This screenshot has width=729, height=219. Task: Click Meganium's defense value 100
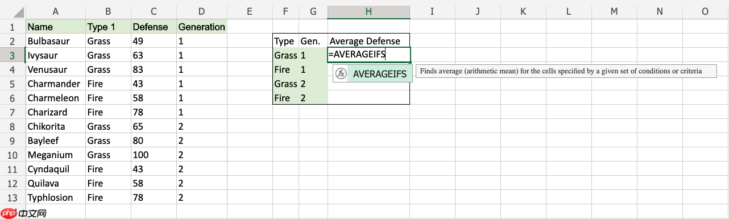[154, 155]
